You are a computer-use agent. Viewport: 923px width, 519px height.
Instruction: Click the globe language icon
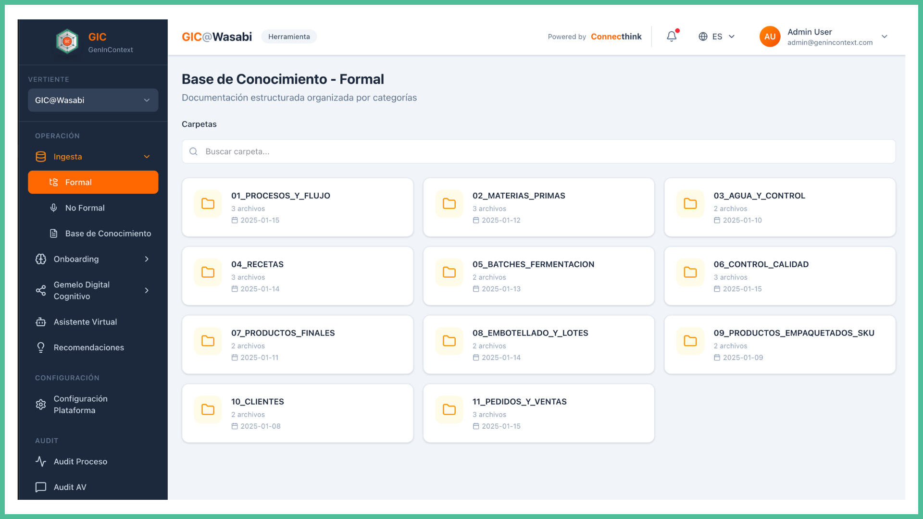pyautogui.click(x=703, y=37)
